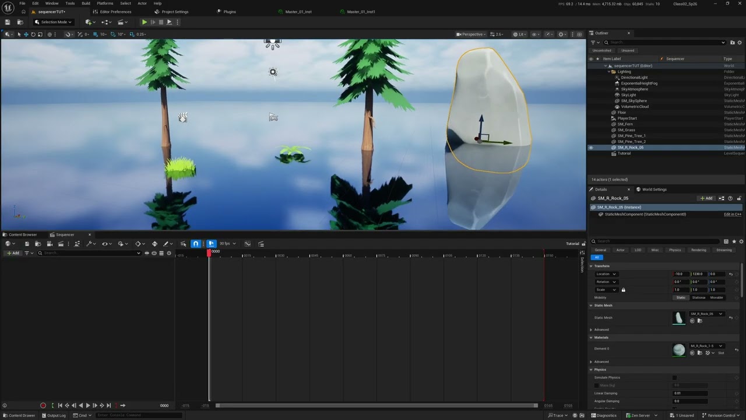Click browse-to-asset icon under SM_R_Rock_05 mesh

point(699,321)
